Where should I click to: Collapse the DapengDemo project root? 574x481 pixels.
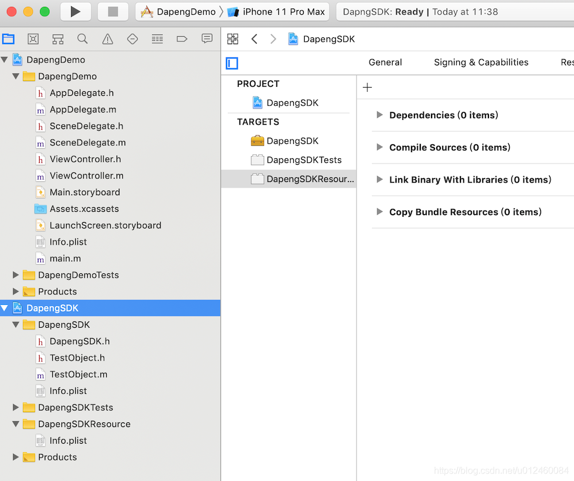tap(5, 59)
